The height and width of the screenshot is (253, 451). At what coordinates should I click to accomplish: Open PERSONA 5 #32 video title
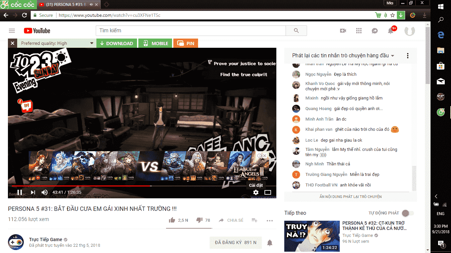(374, 226)
